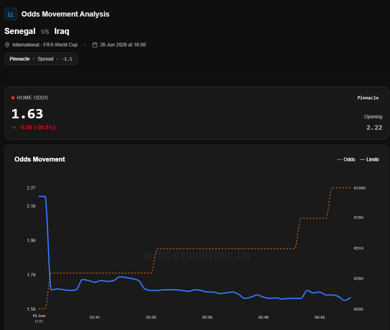Click the 2.27 y-axis label
Screen dimensions: 390x330
[x=31, y=188]
